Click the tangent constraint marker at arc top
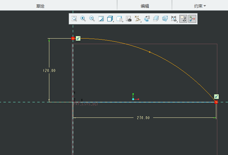Image resolution: width=228 pixels, height=155 pixels. [78, 38]
